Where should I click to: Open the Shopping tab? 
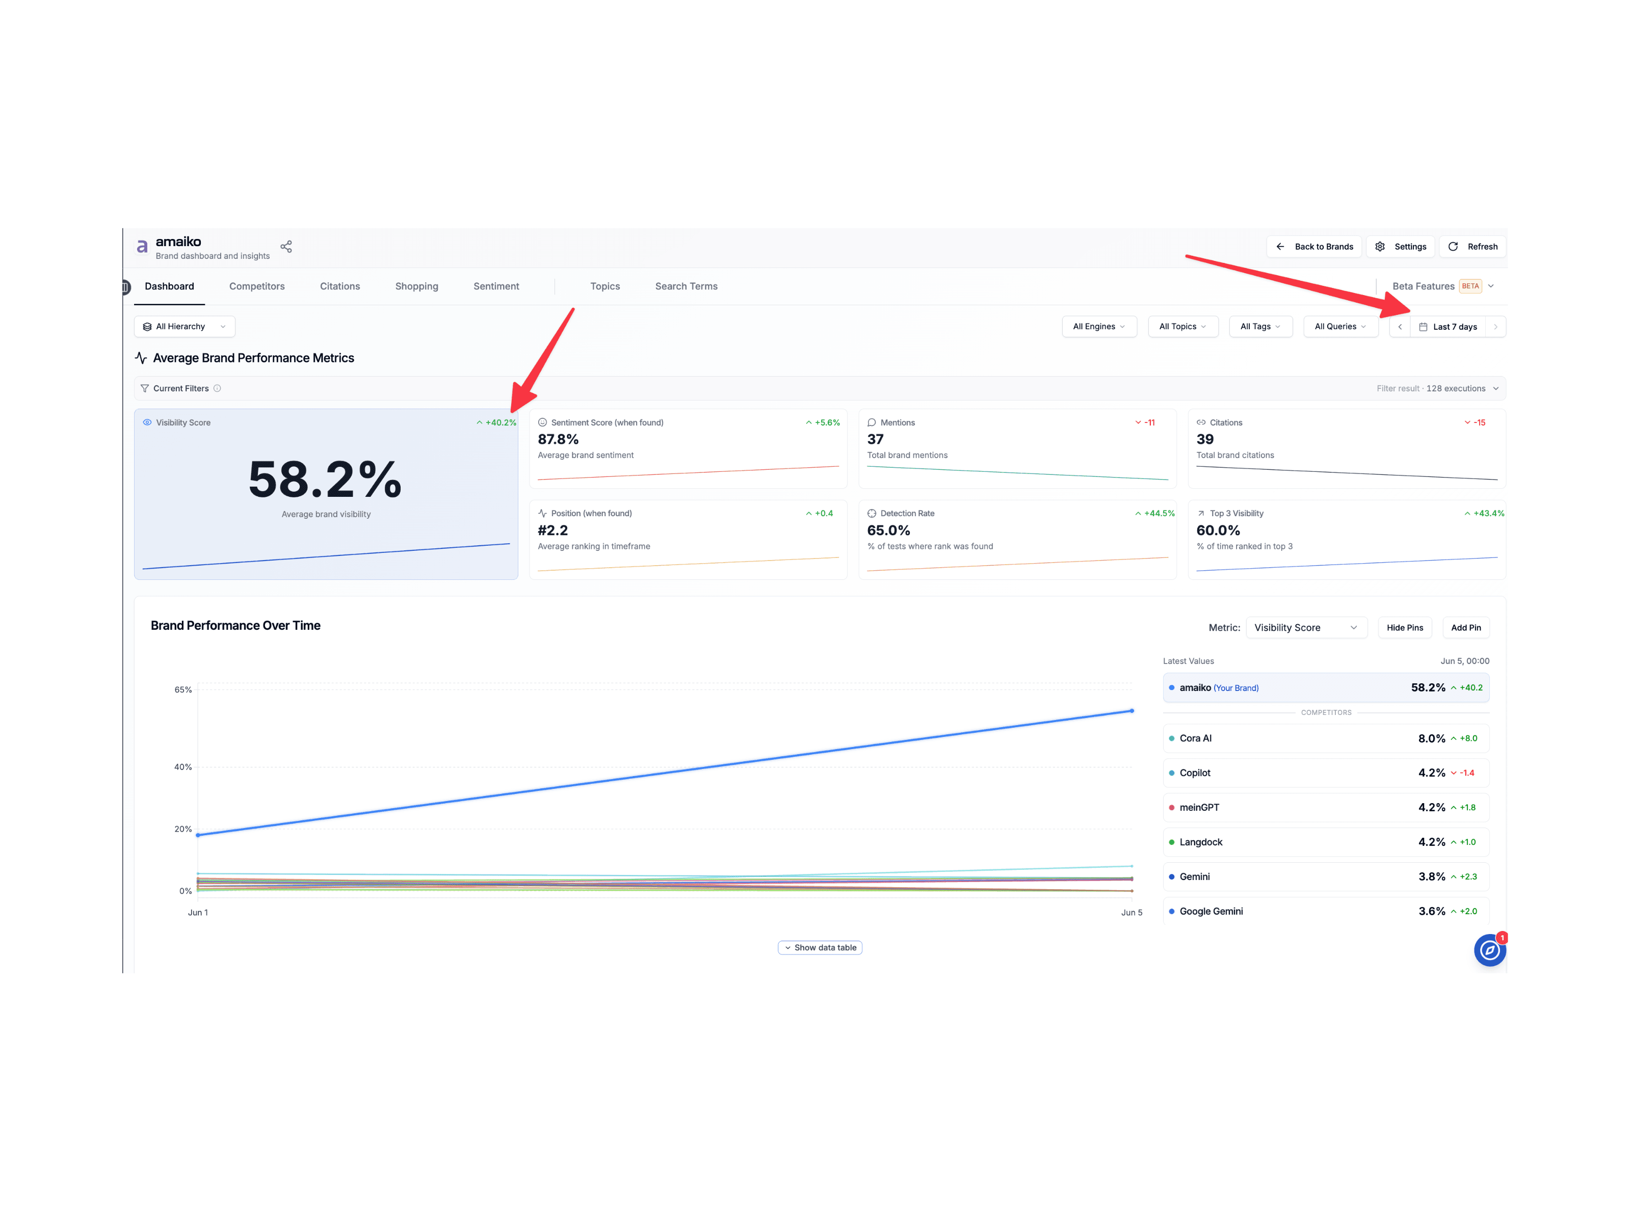416,286
